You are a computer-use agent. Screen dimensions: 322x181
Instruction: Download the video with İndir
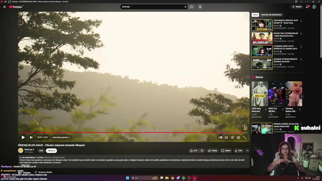click(238, 151)
